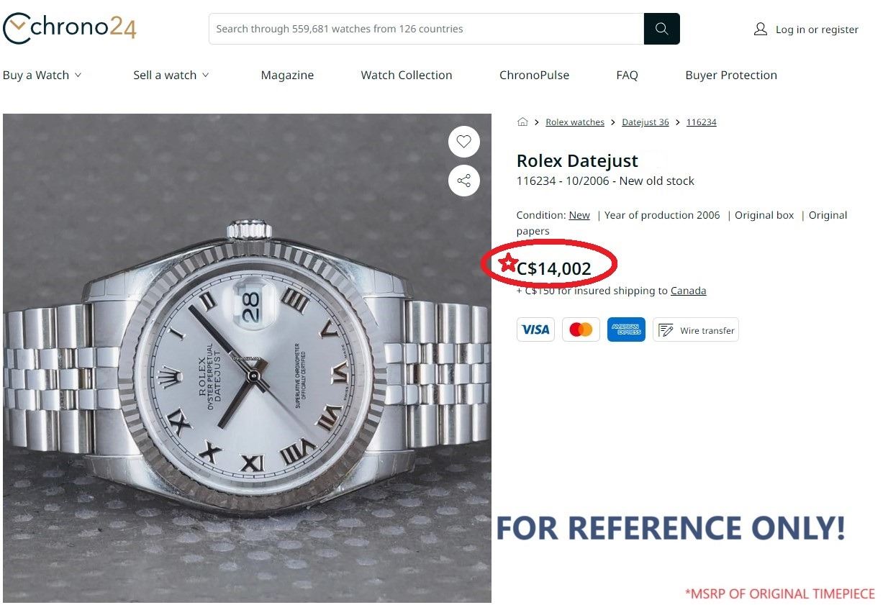Click the home breadcrumb icon

click(522, 122)
